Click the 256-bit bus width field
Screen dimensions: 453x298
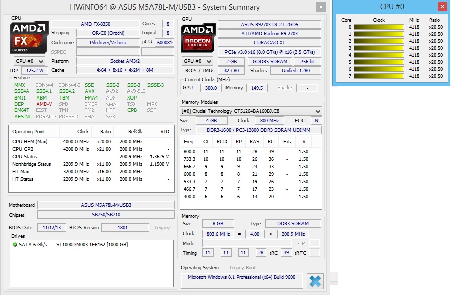(x=308, y=61)
